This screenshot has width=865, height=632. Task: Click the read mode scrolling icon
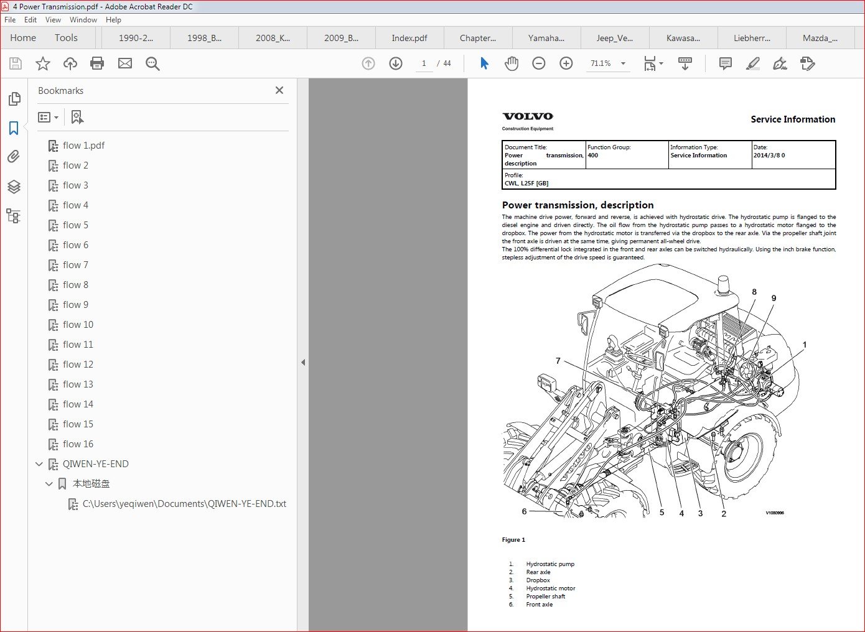[x=685, y=63]
